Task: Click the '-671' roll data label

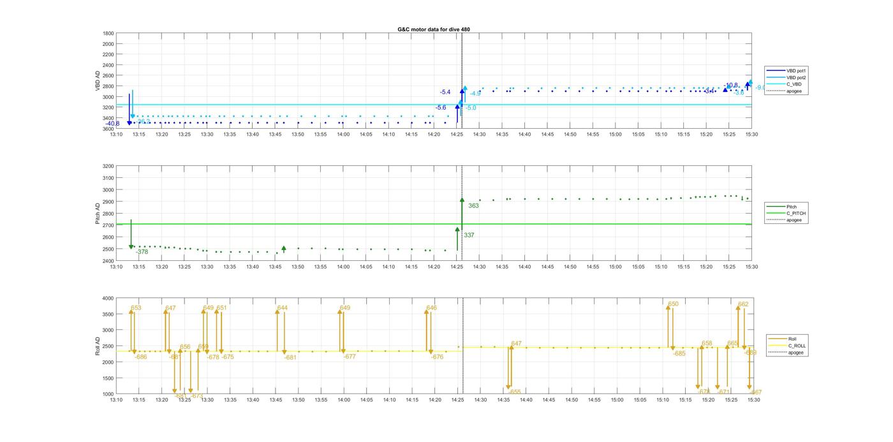Action: (723, 392)
